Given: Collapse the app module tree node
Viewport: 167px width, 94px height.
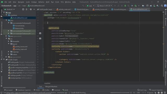Looking at the screenshot, I should [x=4, y=13].
